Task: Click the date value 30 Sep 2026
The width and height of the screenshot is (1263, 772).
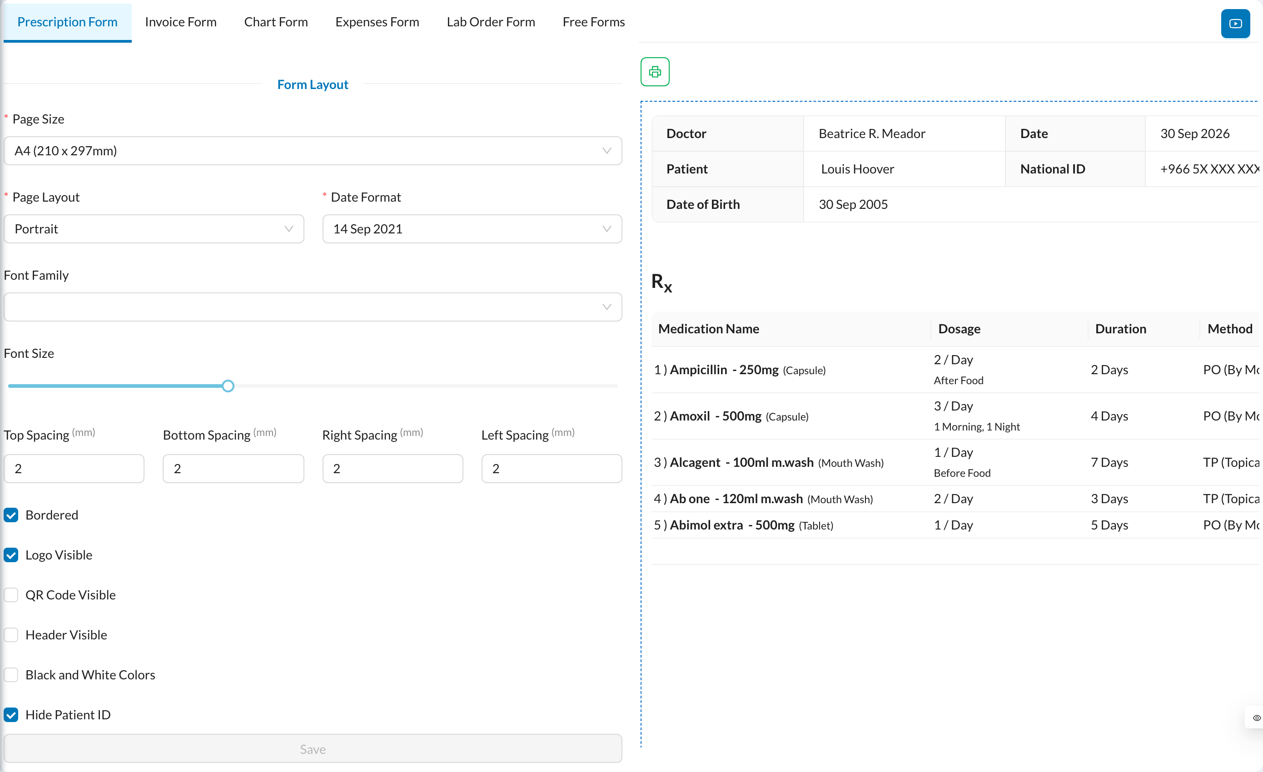Action: tap(1194, 134)
